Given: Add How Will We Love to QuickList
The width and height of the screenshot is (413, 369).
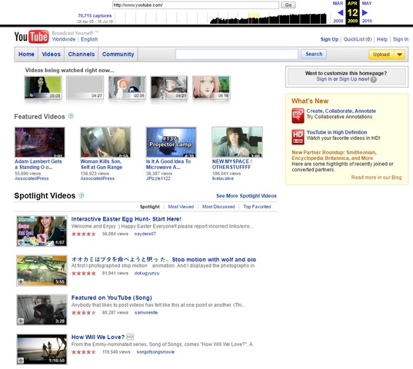Looking at the screenshot, I should (x=21, y=361).
